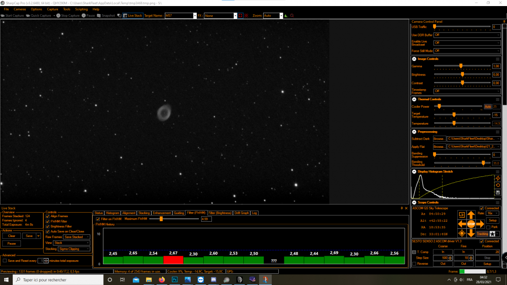Click the Target Temperature slider handle
Image resolution: width=507 pixels, height=285 pixels.
(x=454, y=114)
